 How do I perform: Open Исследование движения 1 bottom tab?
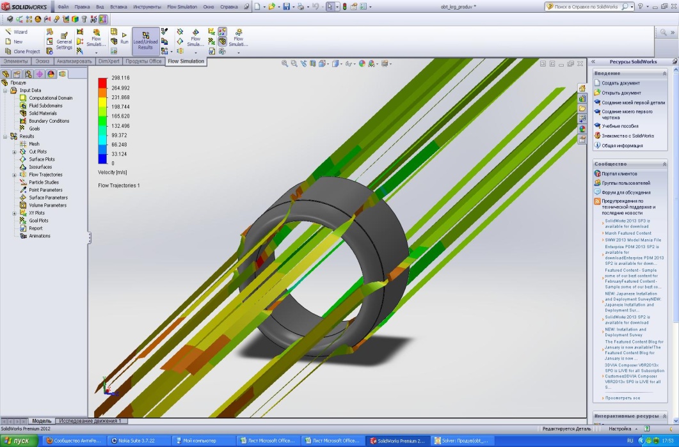pyautogui.click(x=90, y=421)
